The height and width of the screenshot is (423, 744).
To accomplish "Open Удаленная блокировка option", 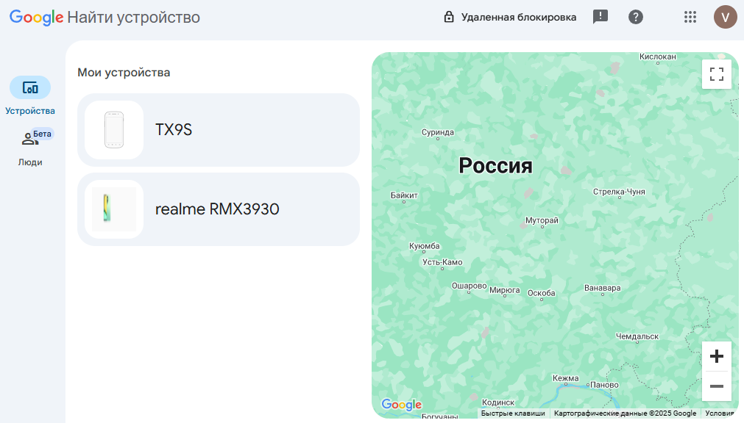I will 509,17.
